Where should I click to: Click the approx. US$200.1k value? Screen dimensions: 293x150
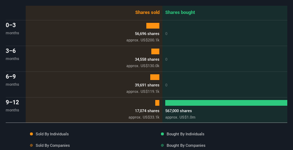point(143,40)
